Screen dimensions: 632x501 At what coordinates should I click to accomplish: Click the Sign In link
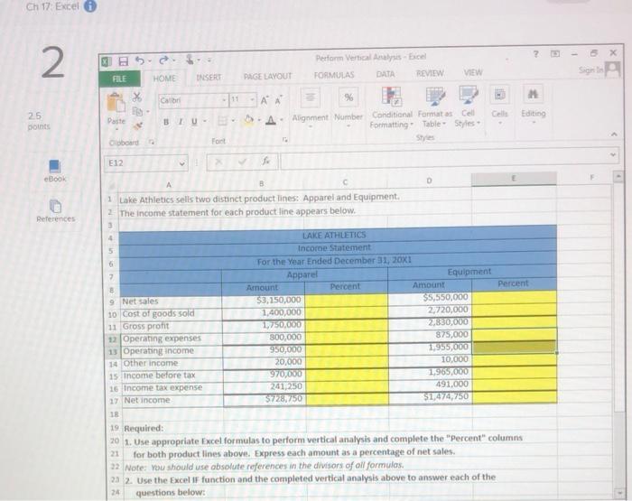click(590, 70)
